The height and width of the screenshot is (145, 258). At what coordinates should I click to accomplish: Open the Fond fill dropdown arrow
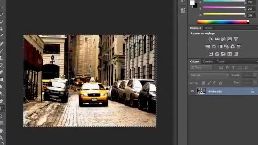tap(255, 83)
